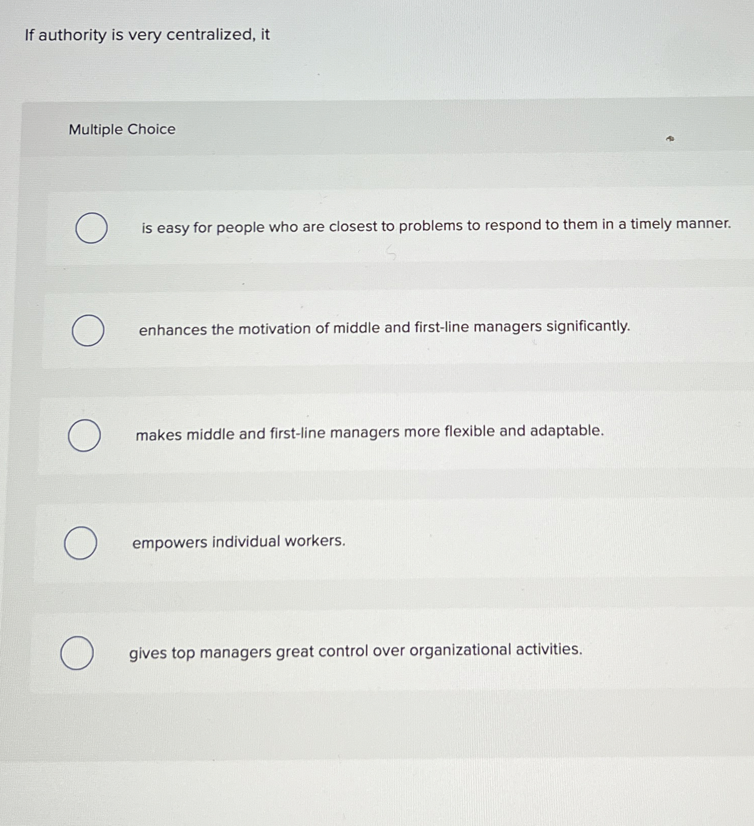Choose the 'enhances the motivation' radio button

tap(88, 331)
